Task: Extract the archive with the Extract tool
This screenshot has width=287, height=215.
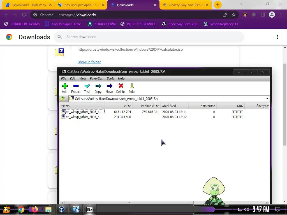Action: pos(76,88)
